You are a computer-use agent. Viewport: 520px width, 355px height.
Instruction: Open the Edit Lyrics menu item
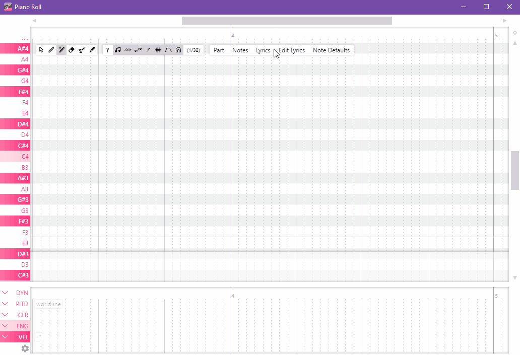[292, 50]
